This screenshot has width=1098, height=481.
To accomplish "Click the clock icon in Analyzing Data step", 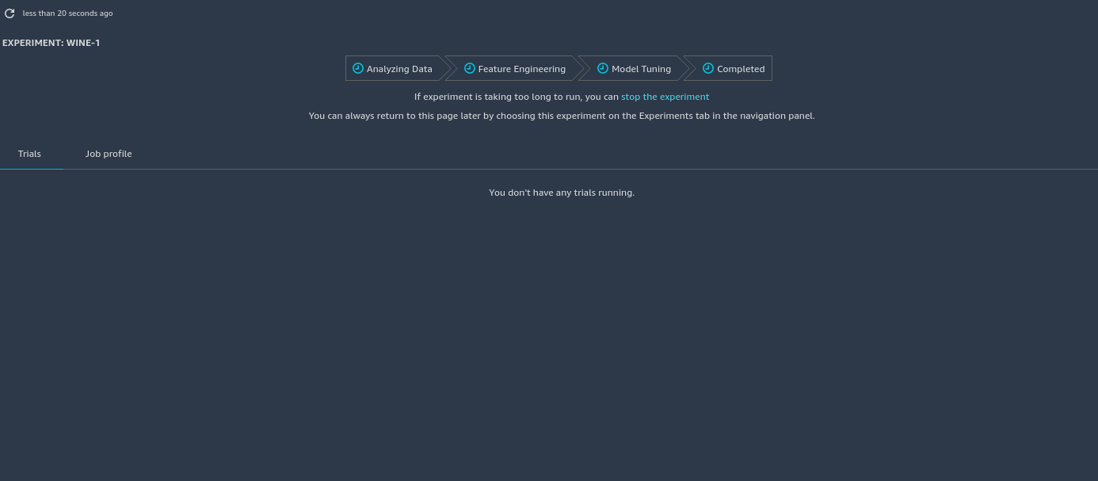I will 357,68.
